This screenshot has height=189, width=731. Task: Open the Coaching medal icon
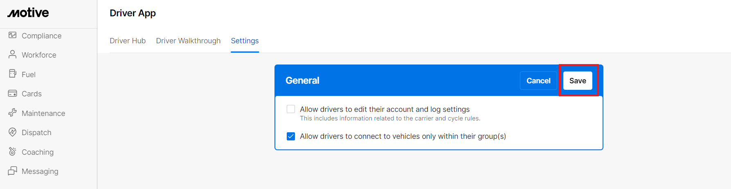[13, 151]
